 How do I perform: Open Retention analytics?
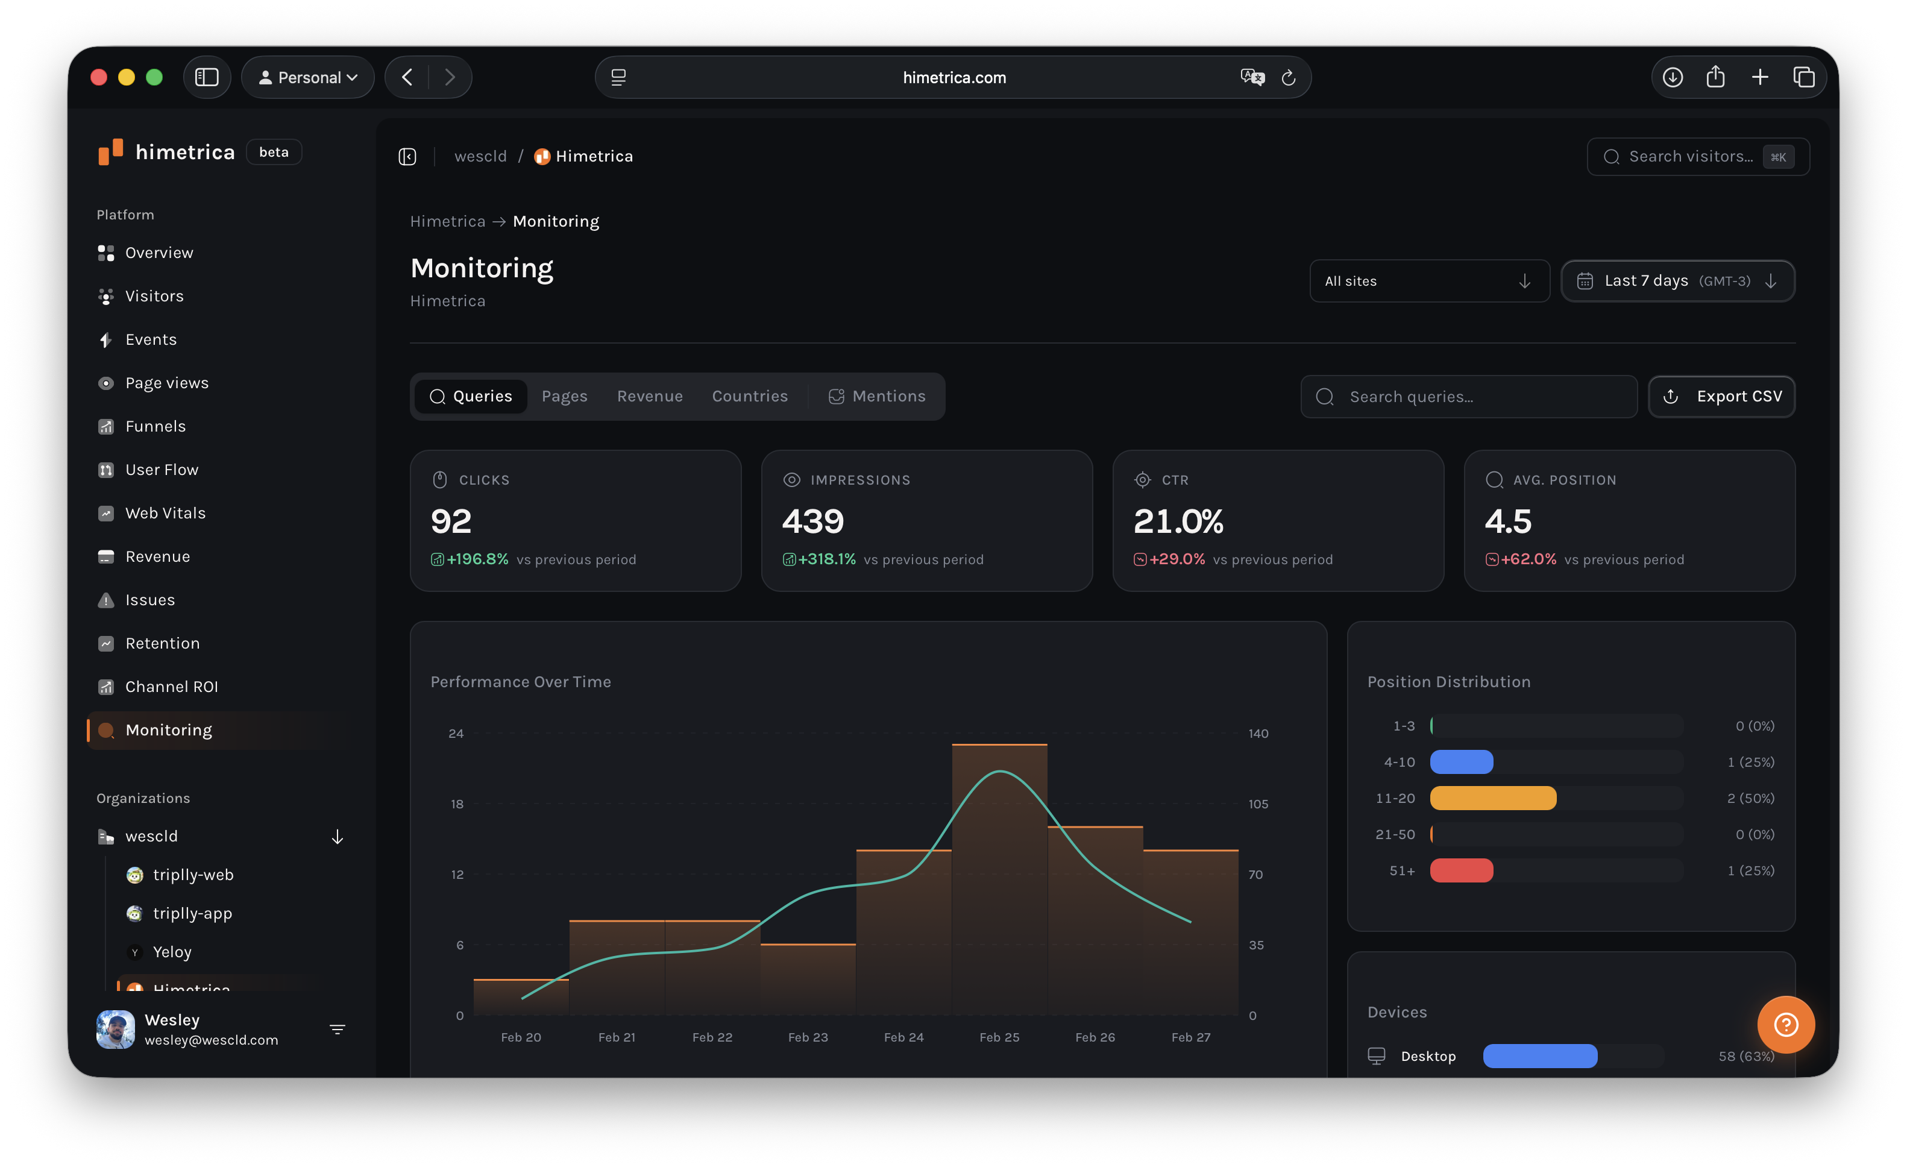tap(163, 643)
